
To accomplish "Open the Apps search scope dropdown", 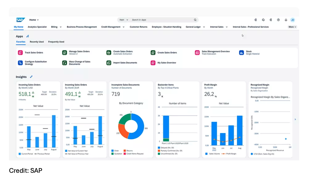I will (x=124, y=20).
